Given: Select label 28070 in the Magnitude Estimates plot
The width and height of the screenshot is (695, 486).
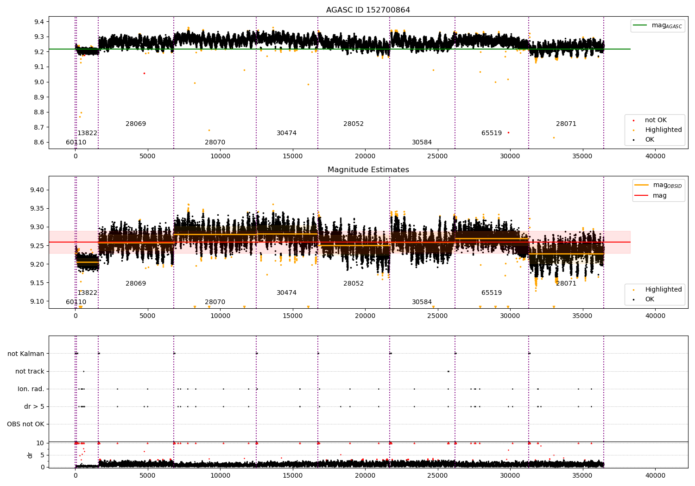Looking at the screenshot, I should pos(215,302).
